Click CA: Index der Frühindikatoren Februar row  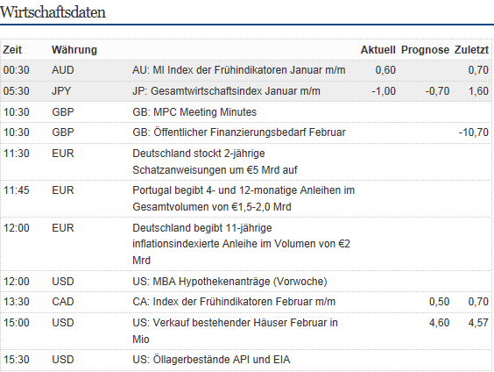pyautogui.click(x=246, y=302)
